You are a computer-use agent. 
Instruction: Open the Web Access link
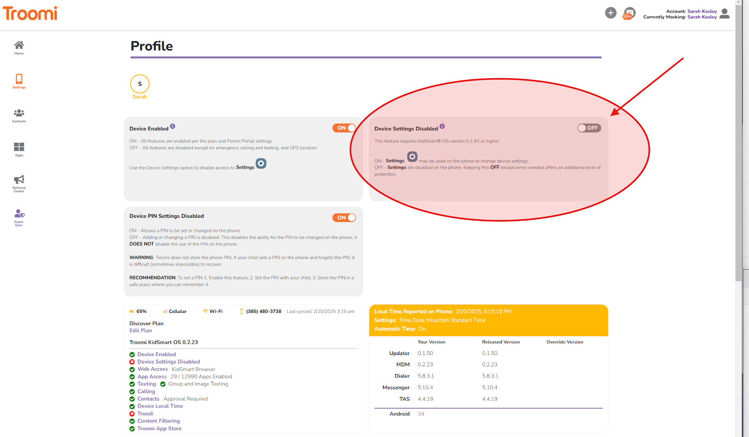tap(153, 369)
